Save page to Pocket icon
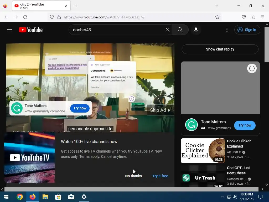This screenshot has width=269, height=202. point(244,17)
